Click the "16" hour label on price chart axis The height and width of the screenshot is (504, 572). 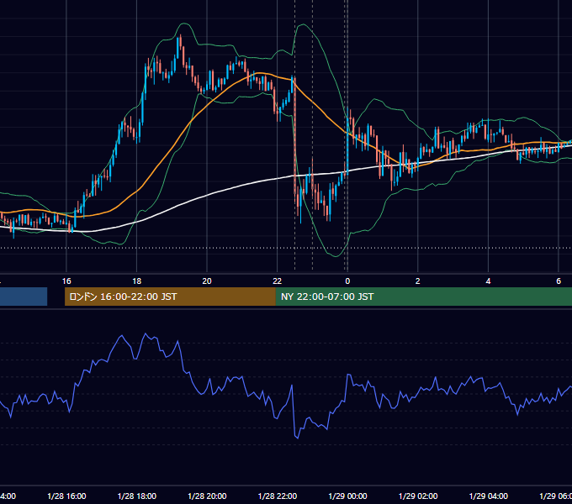click(x=66, y=281)
